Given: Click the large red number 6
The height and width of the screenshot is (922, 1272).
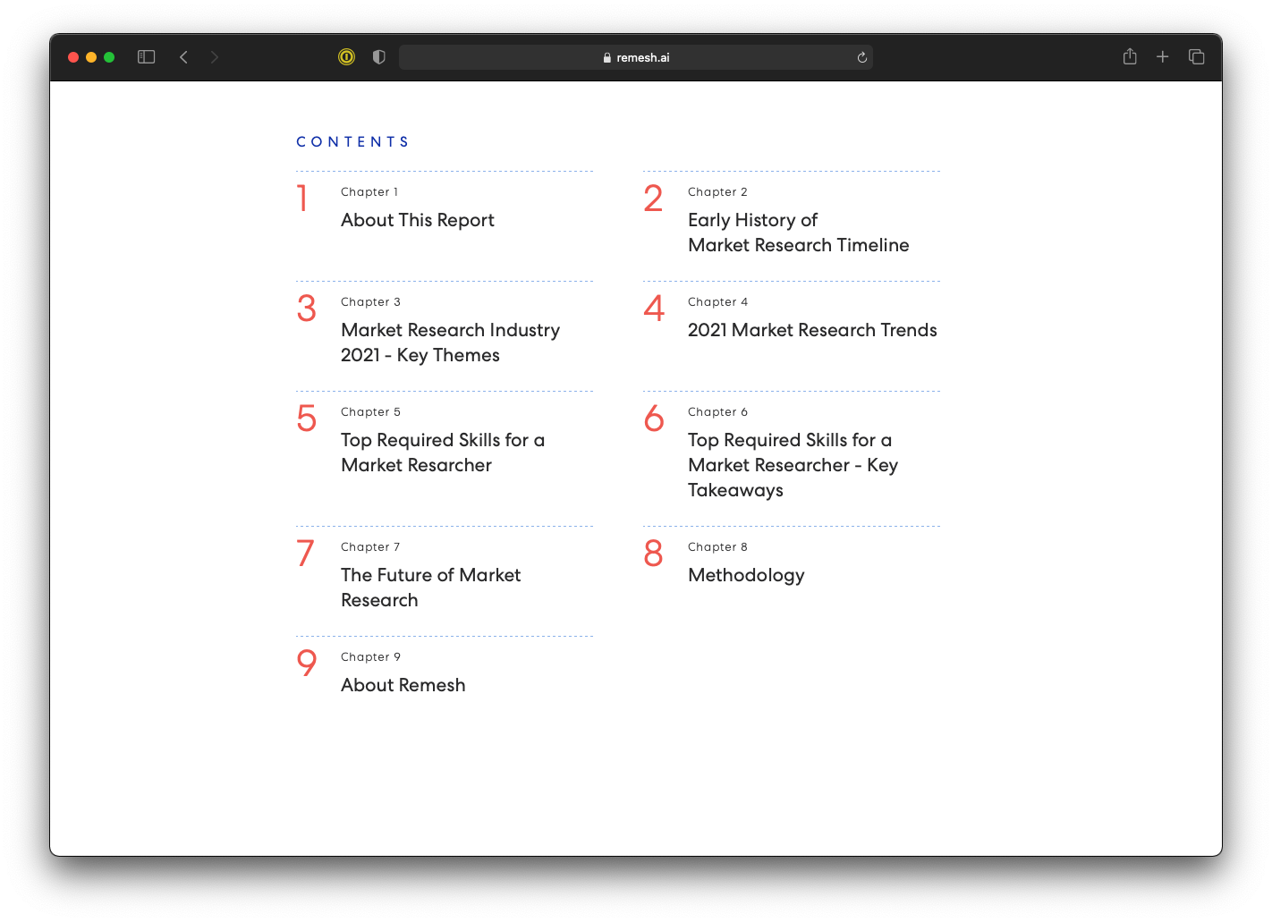Looking at the screenshot, I should (x=654, y=419).
